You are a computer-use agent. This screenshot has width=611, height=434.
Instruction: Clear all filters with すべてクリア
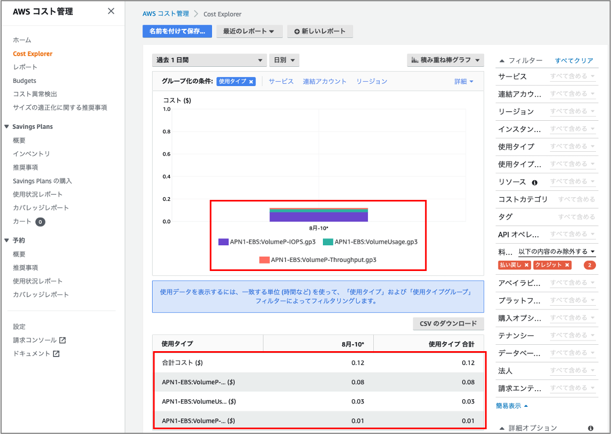574,60
